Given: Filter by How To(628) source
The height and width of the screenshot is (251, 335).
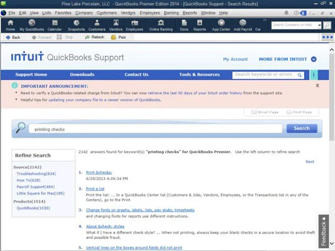Looking at the screenshot, I should point(28,181).
